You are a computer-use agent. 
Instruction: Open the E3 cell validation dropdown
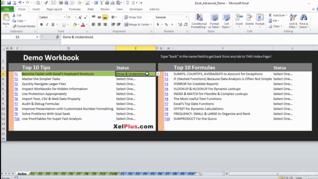[x=158, y=74]
